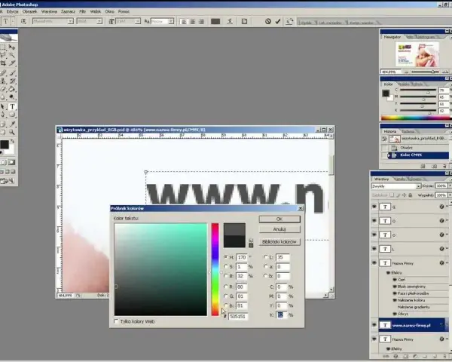Expand effects arrow on the 'L' layer
The image size is (452, 362).
[x=447, y=249]
